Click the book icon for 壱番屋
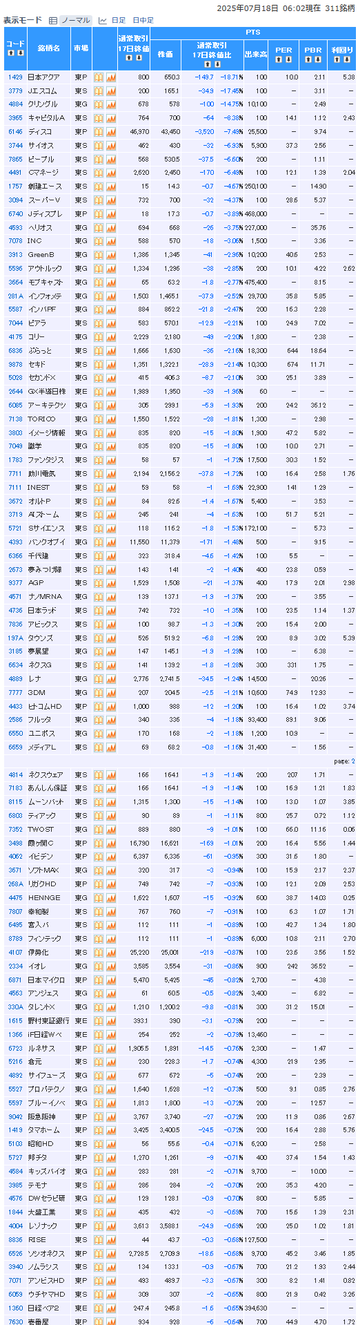Screen dimensions: 358x1325 [99, 1322]
